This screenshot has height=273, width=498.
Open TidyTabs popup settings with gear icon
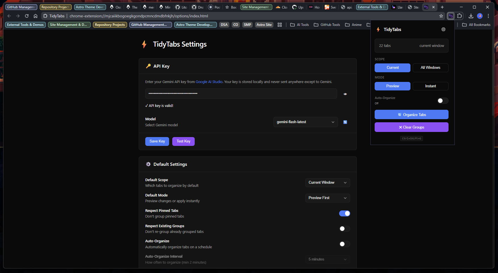(x=443, y=29)
